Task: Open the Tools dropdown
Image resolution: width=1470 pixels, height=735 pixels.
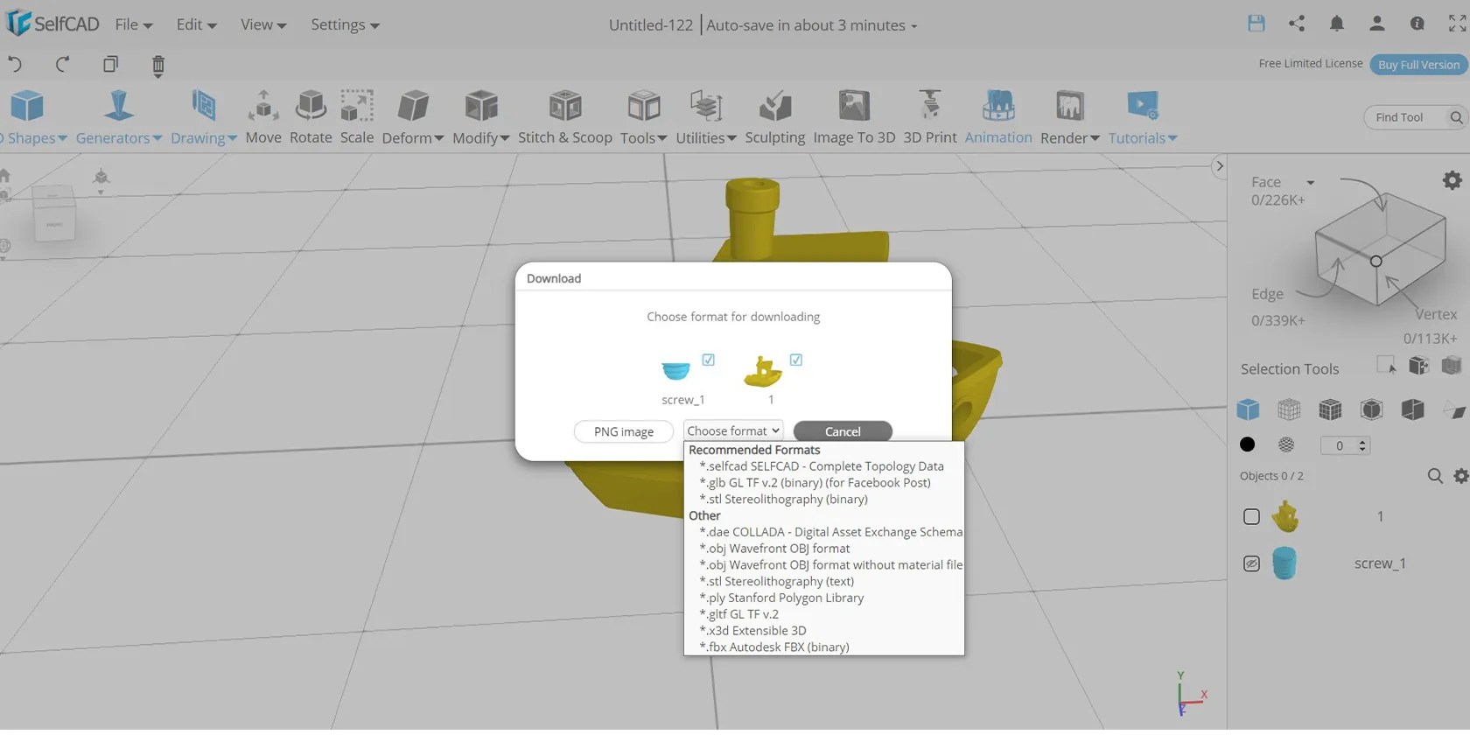Action: click(644, 117)
